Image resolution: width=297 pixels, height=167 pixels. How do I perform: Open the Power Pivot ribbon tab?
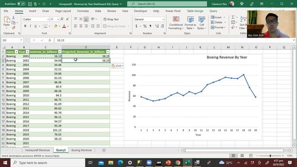173,11
